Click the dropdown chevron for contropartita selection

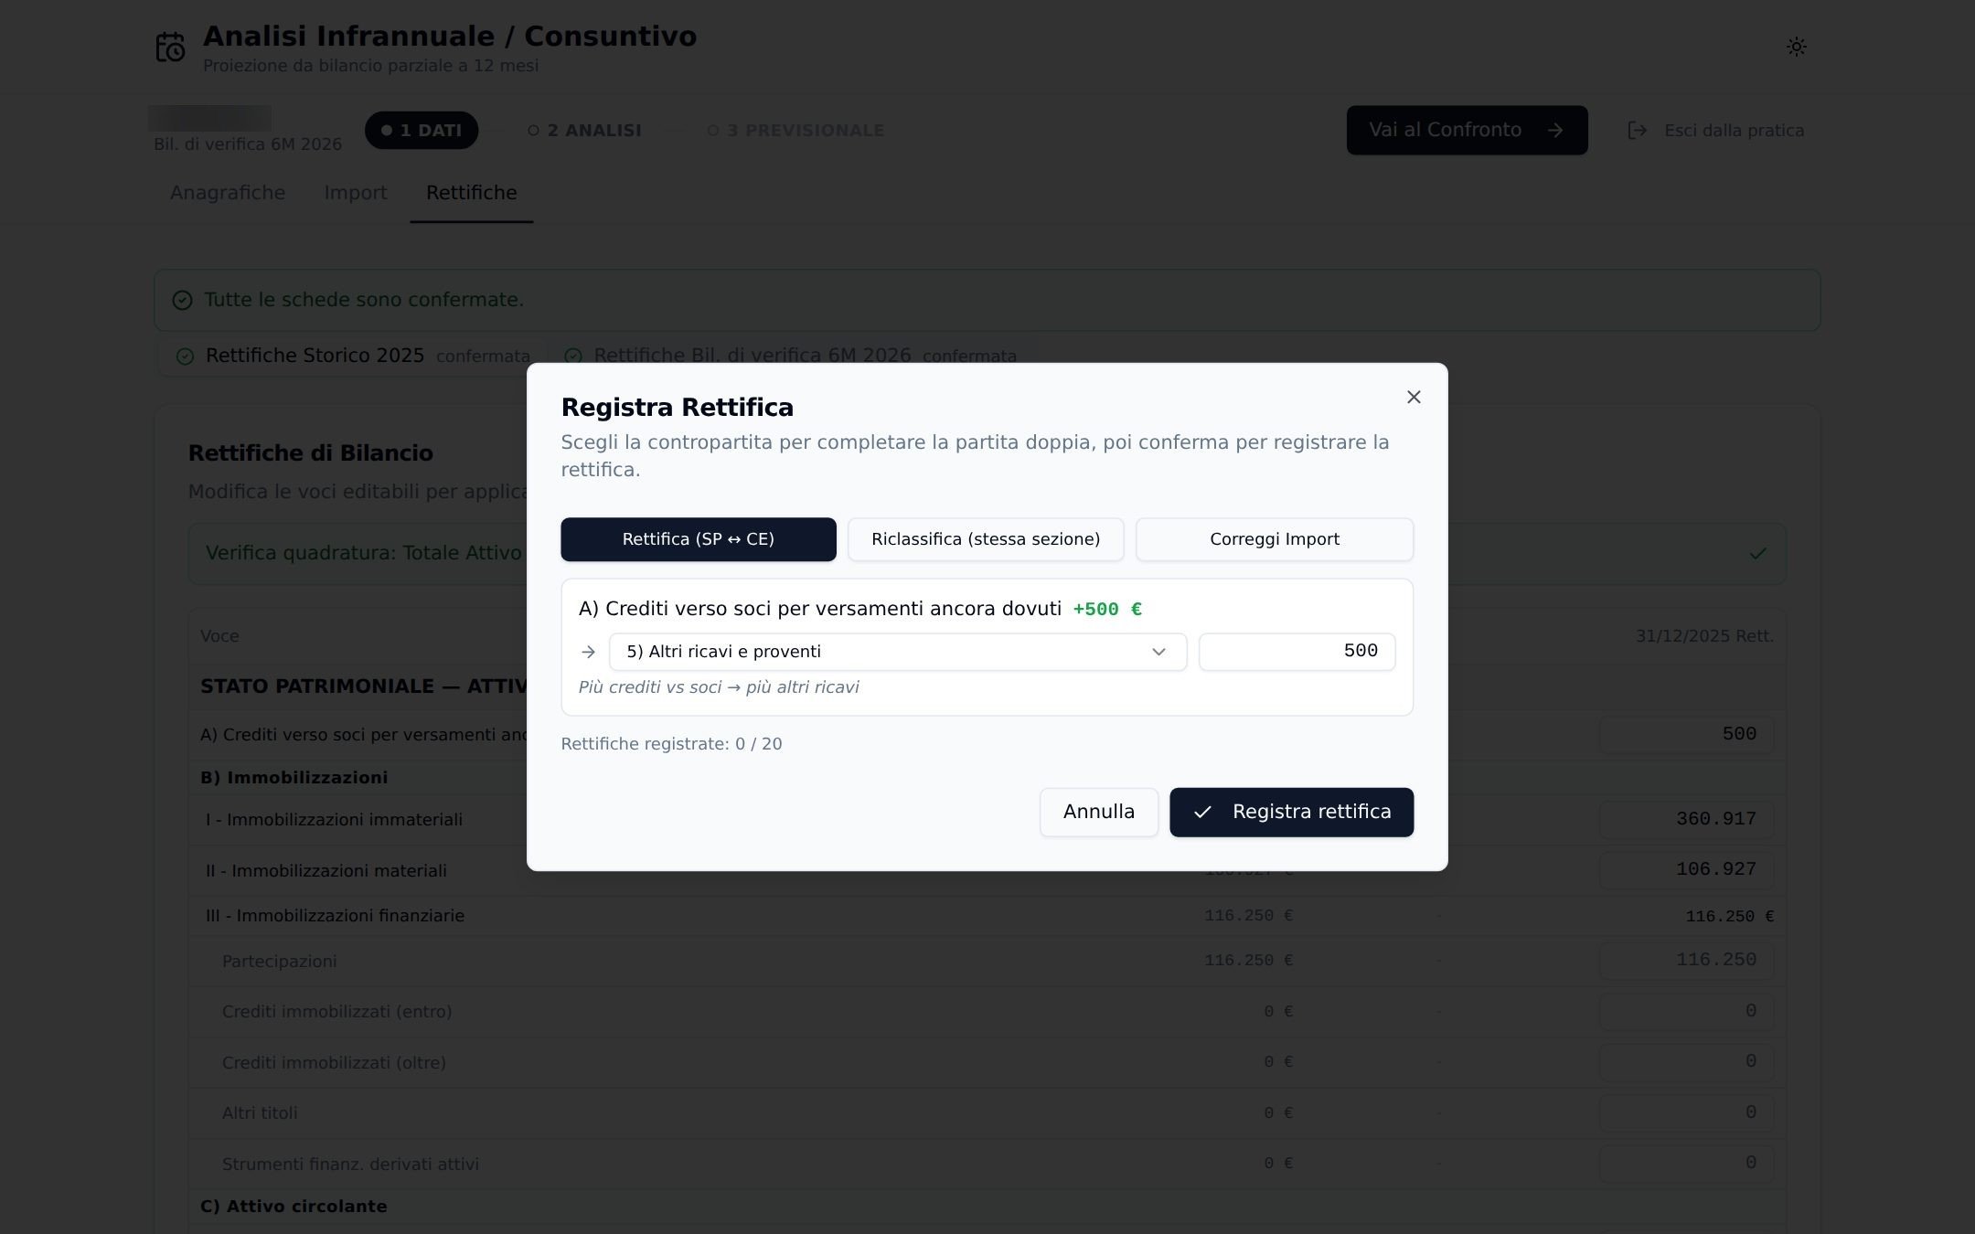(1158, 652)
